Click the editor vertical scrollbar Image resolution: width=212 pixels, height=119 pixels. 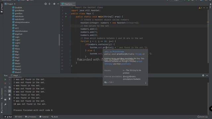(x=208, y=36)
